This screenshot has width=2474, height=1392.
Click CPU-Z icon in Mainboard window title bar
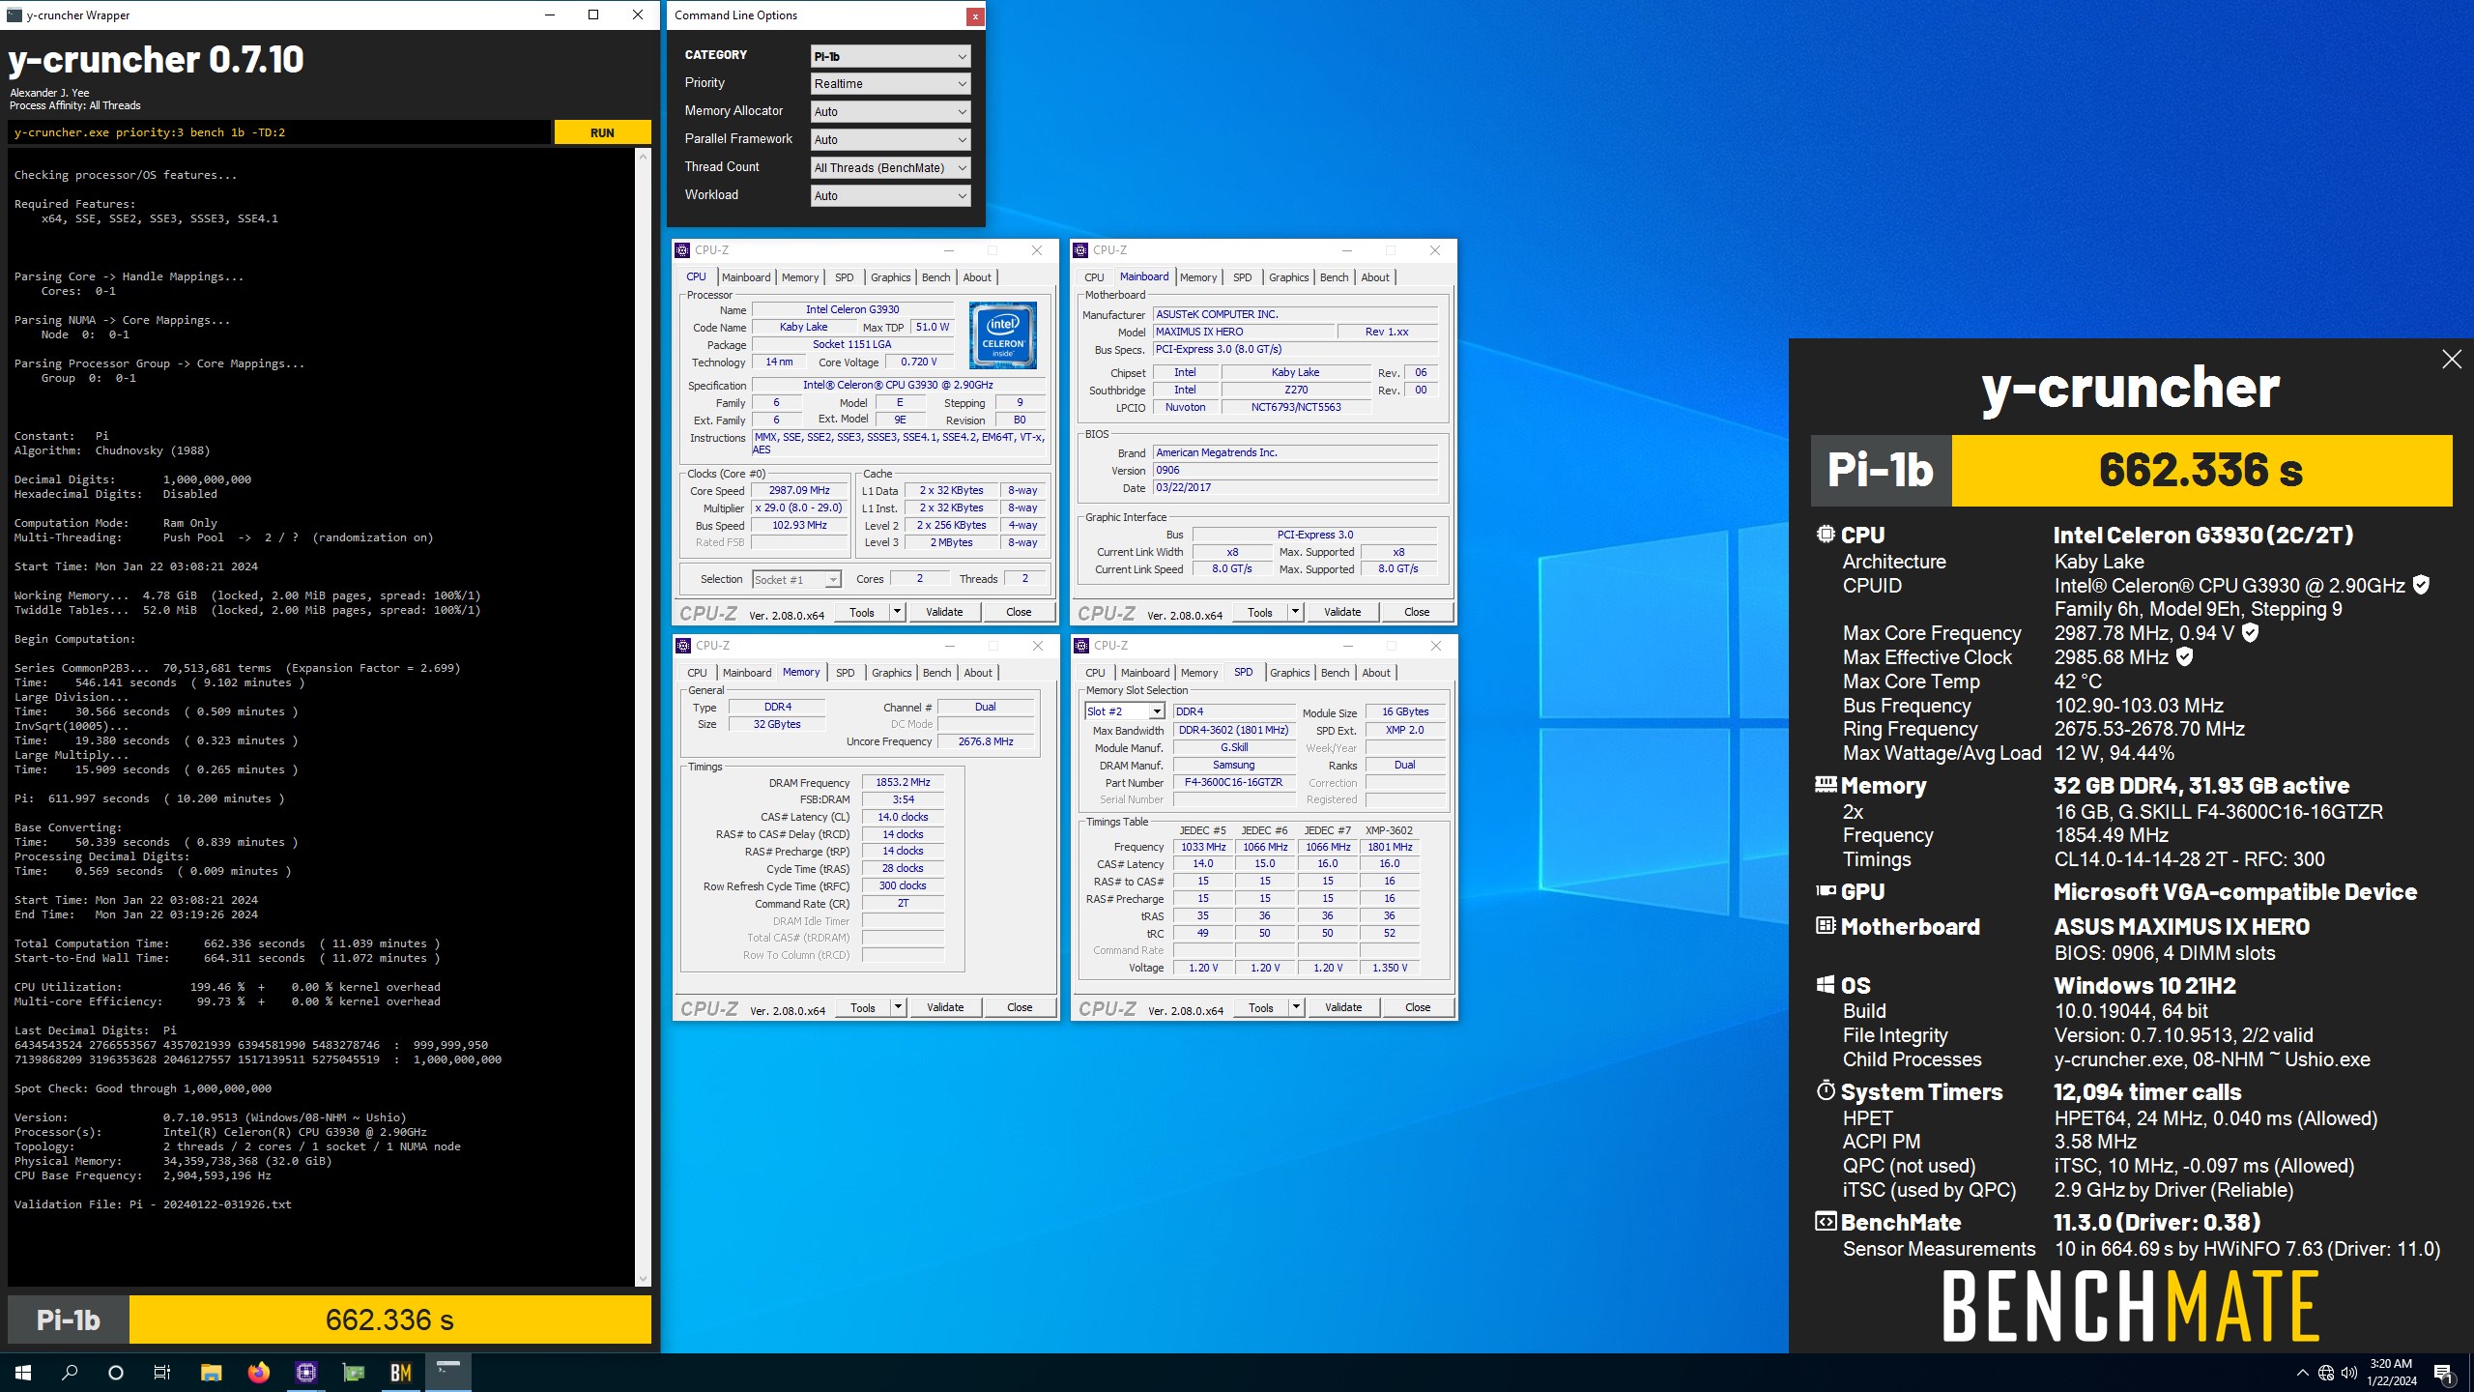1080,250
